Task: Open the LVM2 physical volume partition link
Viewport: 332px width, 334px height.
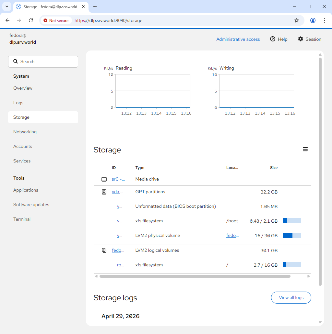Action: (120, 236)
